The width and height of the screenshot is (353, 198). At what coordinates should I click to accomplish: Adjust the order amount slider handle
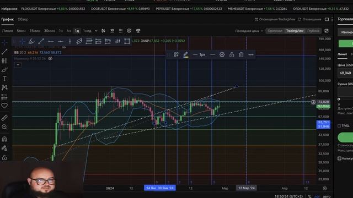coord(339,99)
